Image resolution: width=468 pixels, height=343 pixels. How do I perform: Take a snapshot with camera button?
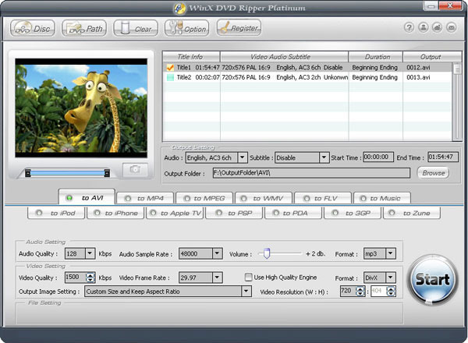[135, 170]
